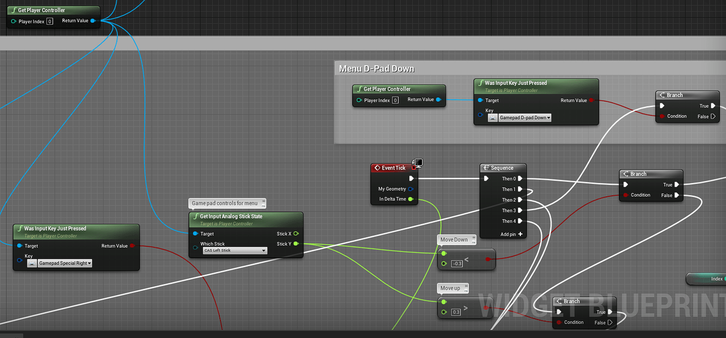Image resolution: width=726 pixels, height=338 pixels.
Task: Click Add pin on the Sequence node
Action: coord(511,234)
